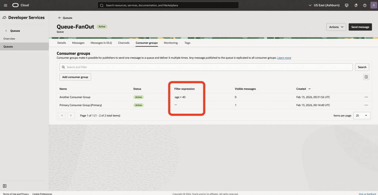Open actions menu for Primary Consumer Group row
The image size is (378, 195).
pos(366,105)
